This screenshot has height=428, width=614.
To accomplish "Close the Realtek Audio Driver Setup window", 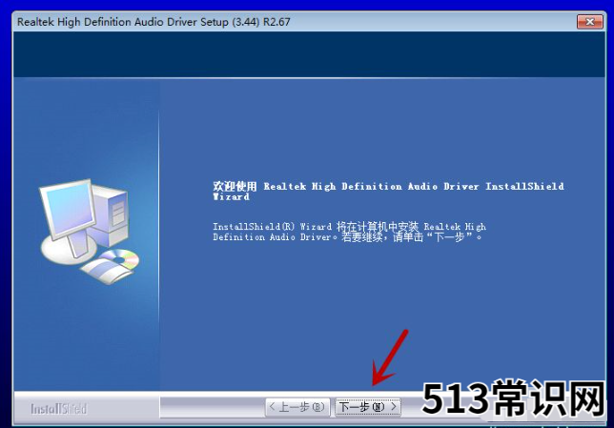I will click(x=590, y=22).
